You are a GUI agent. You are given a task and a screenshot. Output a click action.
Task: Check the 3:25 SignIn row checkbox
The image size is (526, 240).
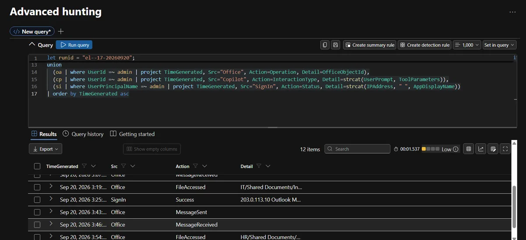coord(37,200)
